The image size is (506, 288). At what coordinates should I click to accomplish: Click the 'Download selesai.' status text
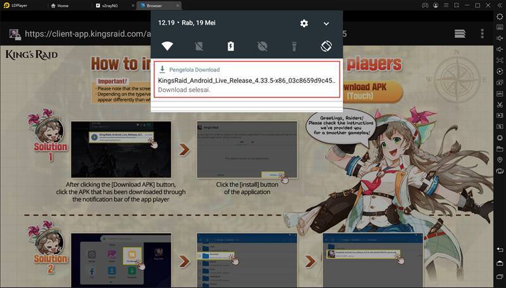click(x=184, y=90)
